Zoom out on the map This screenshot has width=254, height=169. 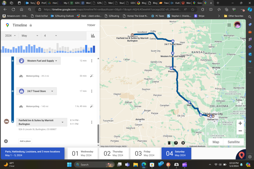pyautogui.click(x=240, y=131)
